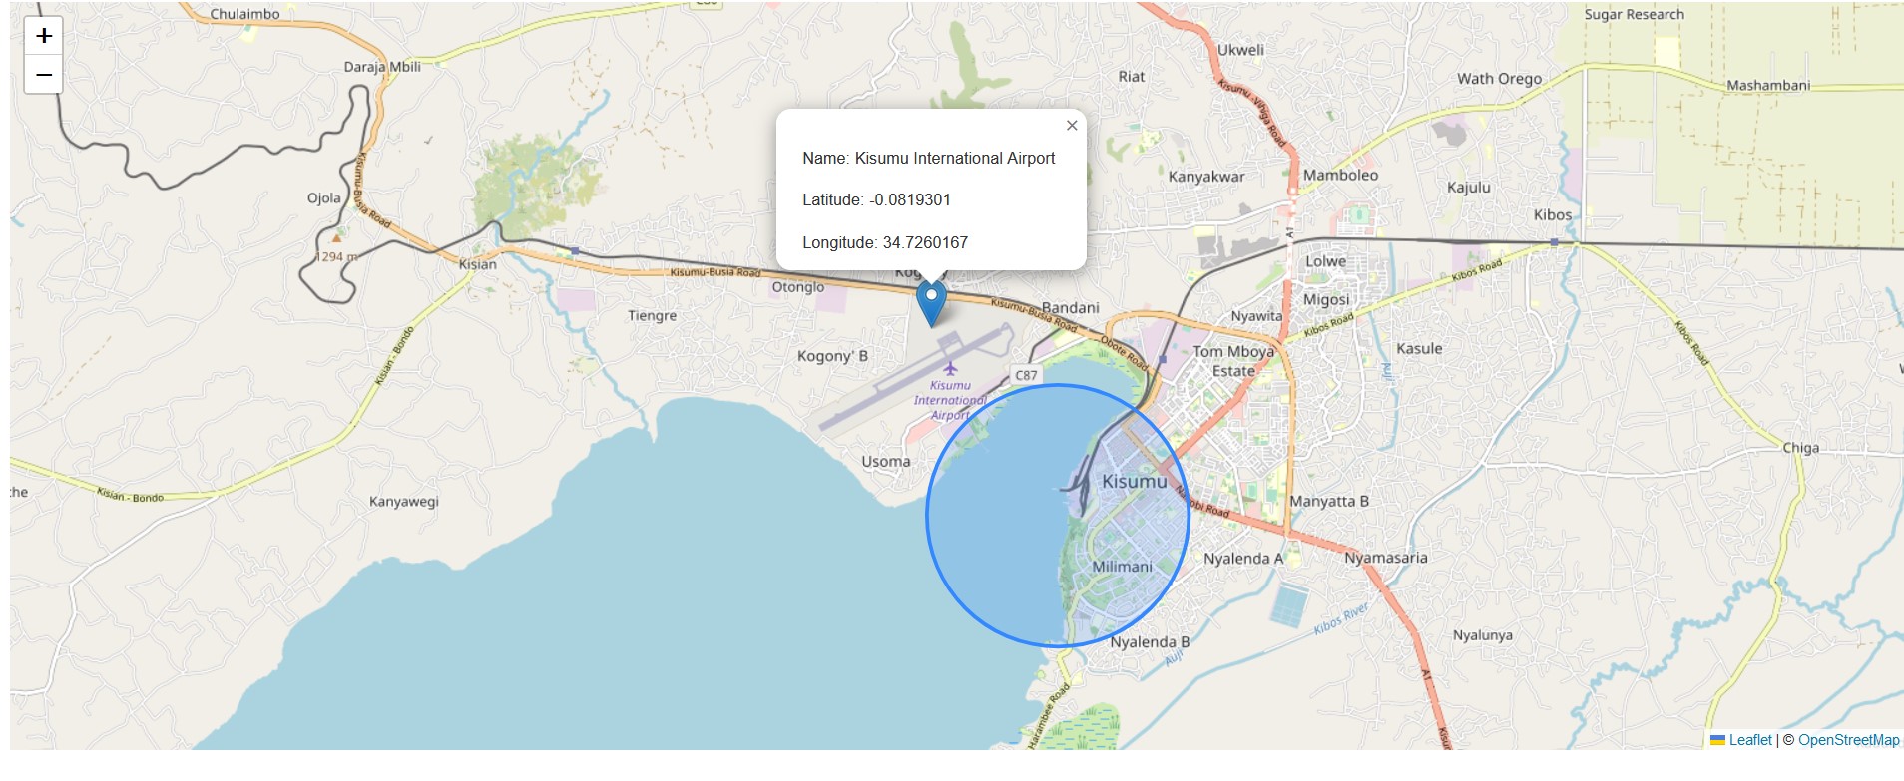
Task: Click the Milimani neighbourhood label
Action: click(1122, 567)
